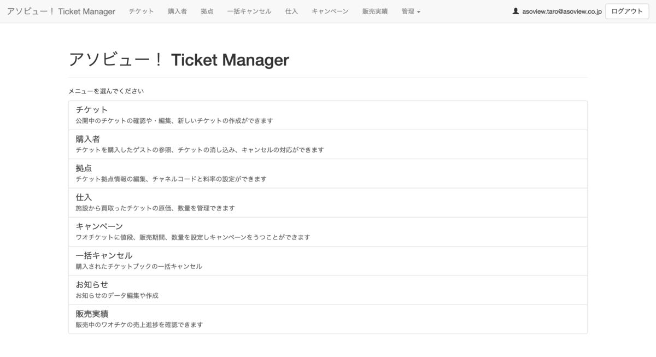Viewport: 656px width, 357px height.
Task: Click description チャネルコードと料率の設定ができます
Action: [209, 179]
